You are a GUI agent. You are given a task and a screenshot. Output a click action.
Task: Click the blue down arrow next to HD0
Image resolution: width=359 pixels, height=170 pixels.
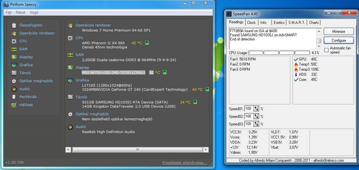point(296,74)
